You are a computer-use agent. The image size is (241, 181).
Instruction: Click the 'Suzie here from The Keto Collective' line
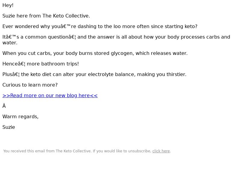(46, 16)
